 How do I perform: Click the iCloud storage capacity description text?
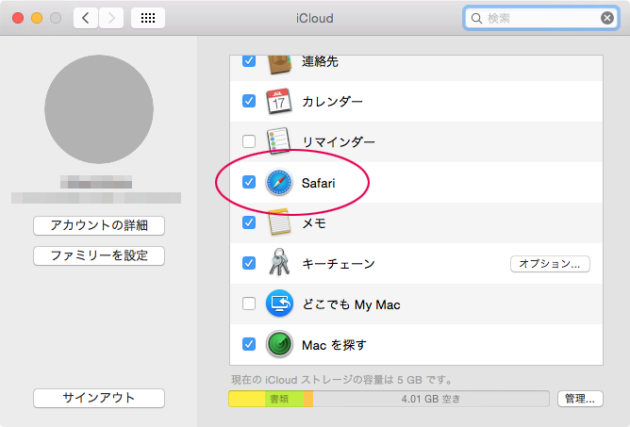342,380
